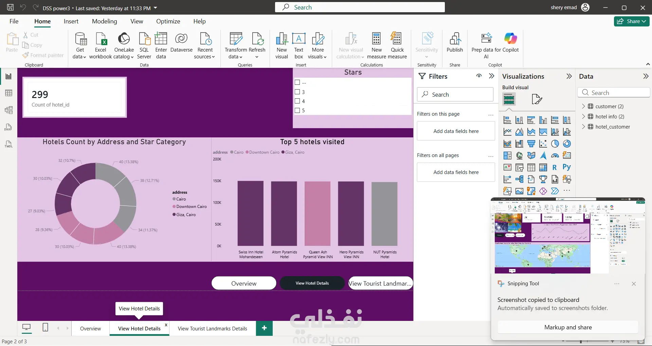Select the Treemap visualization icon

[507, 156]
